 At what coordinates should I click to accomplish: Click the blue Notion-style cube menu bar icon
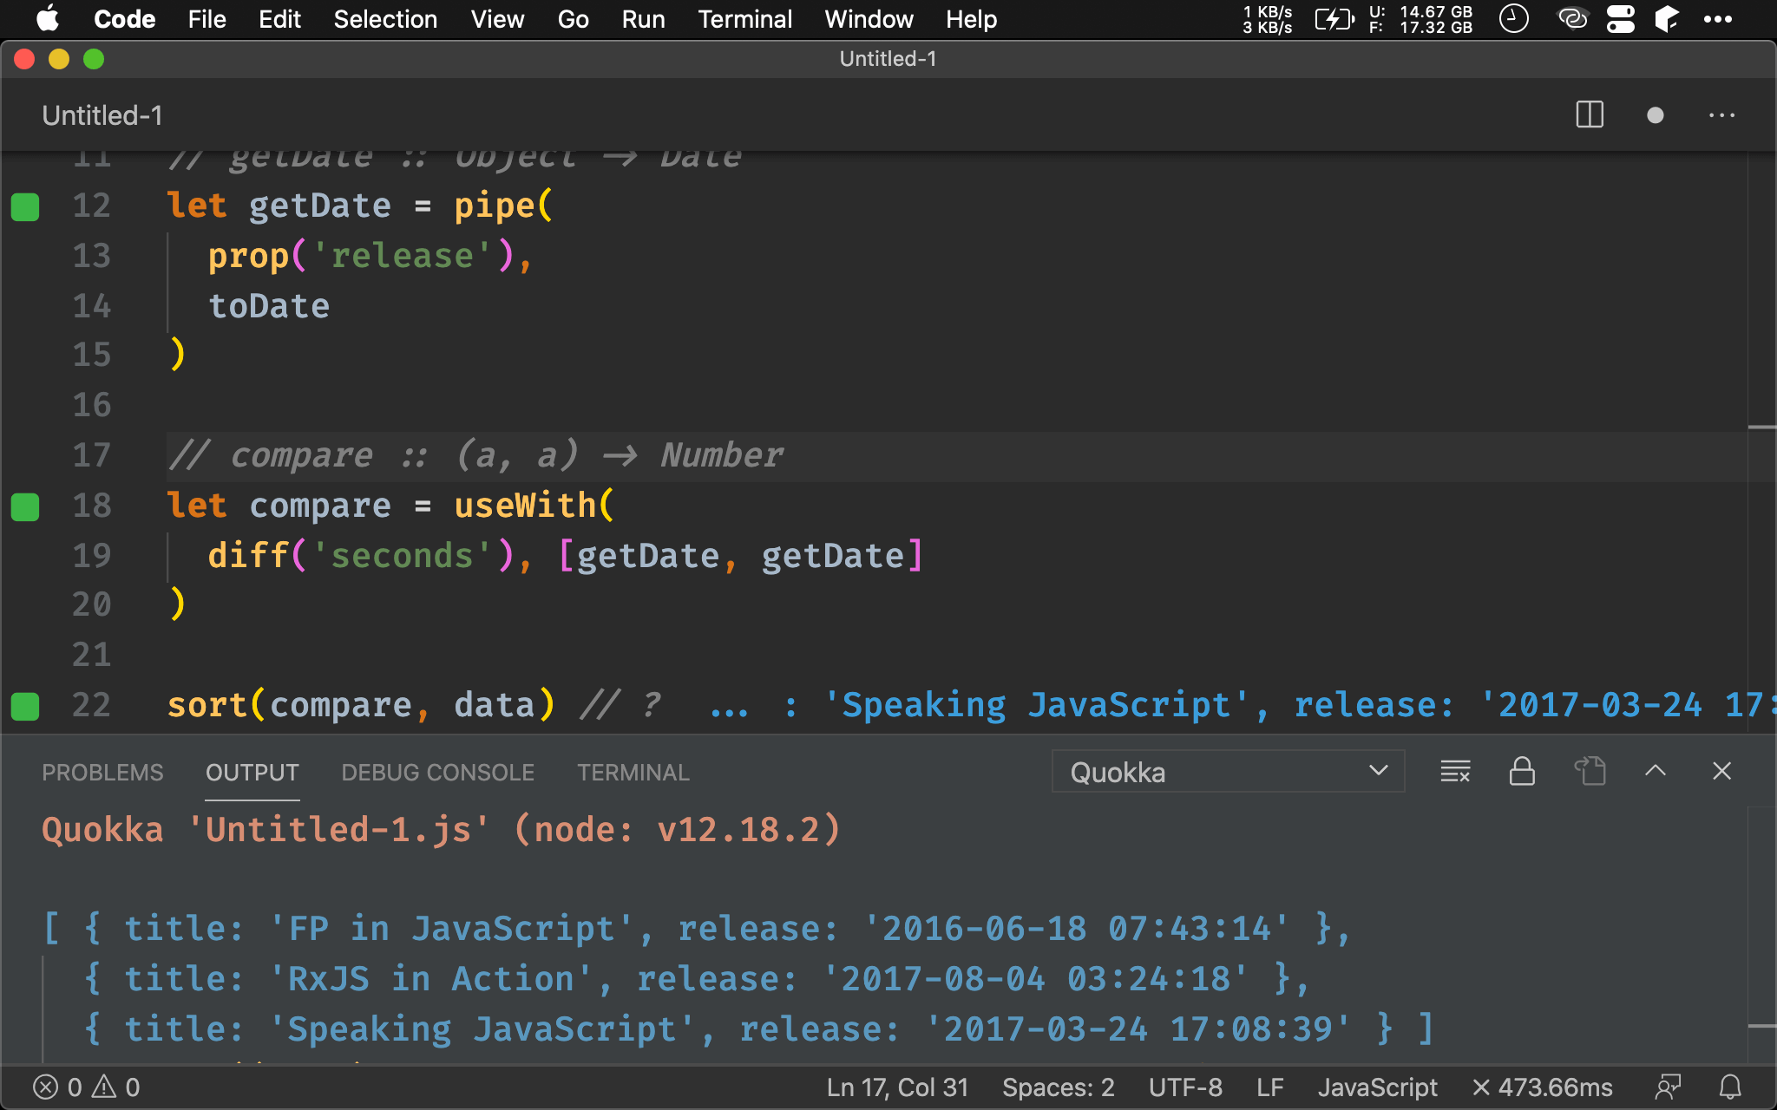pyautogui.click(x=1667, y=19)
